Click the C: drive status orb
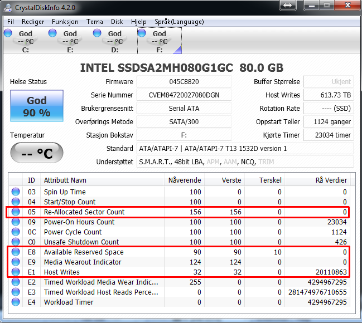Screen dimensions: 362x323 pyautogui.click(x=8, y=33)
